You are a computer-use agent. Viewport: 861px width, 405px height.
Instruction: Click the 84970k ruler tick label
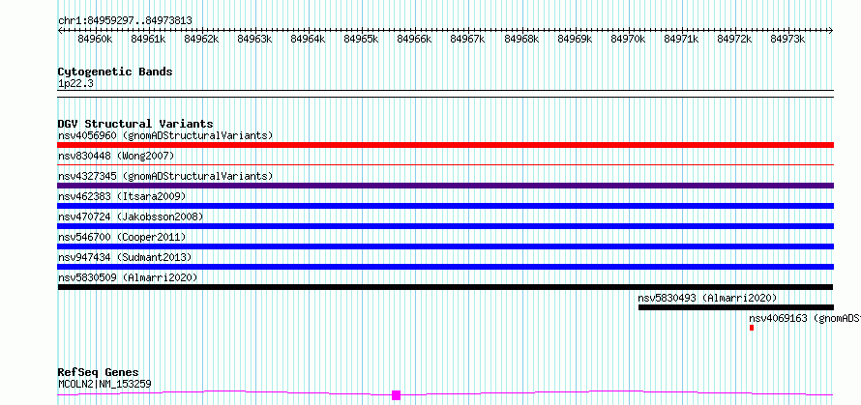[x=628, y=39]
